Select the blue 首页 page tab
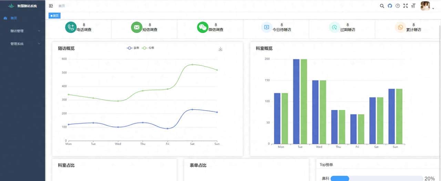This screenshot has height=181, width=441. pyautogui.click(x=54, y=15)
